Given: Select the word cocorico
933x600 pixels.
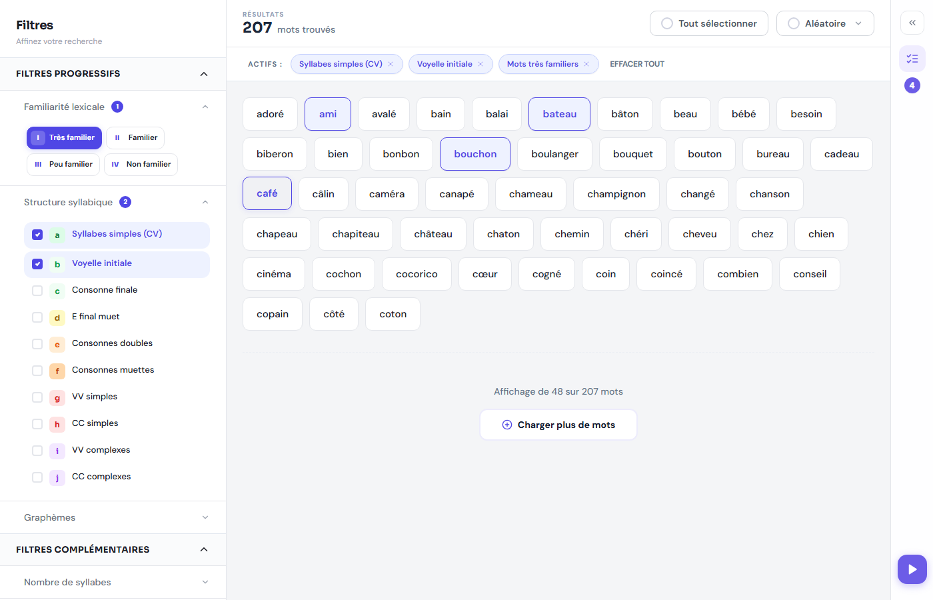Looking at the screenshot, I should pos(417,274).
